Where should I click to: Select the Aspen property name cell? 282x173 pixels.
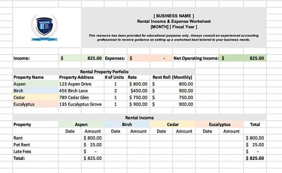[x=35, y=84]
